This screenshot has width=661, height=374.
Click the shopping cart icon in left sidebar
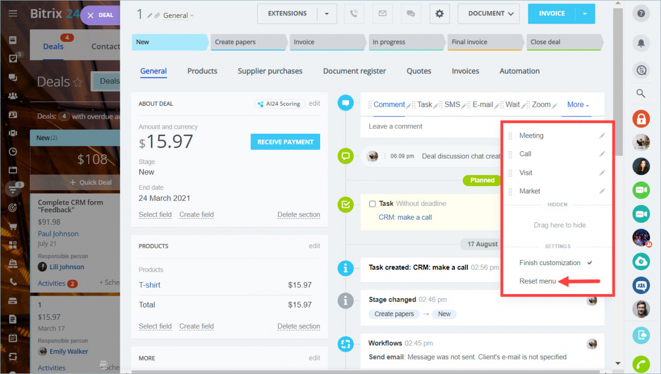[x=13, y=226]
